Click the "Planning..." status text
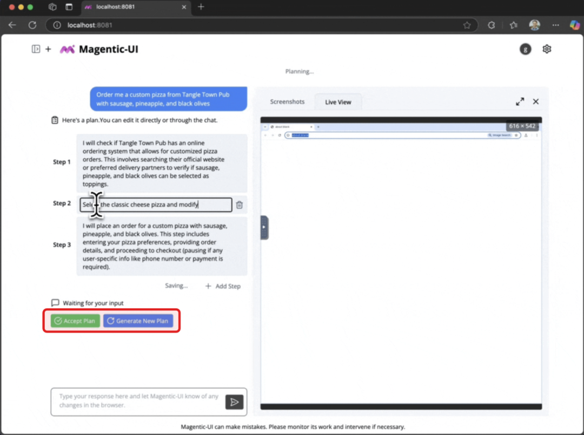 (x=300, y=71)
